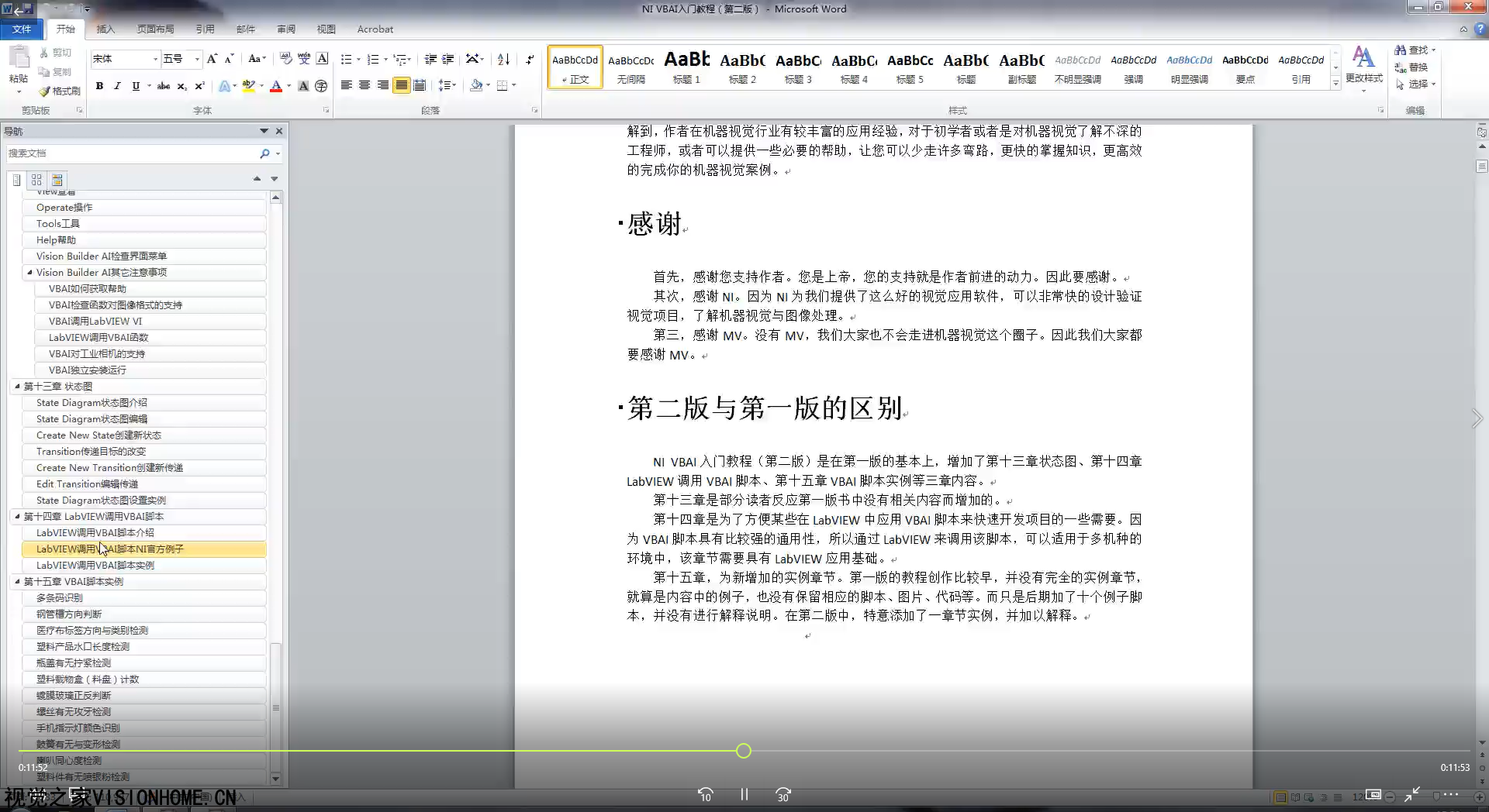Image resolution: width=1489 pixels, height=812 pixels.
Task: Toggle justify paragraph alignment
Action: click(x=401, y=85)
